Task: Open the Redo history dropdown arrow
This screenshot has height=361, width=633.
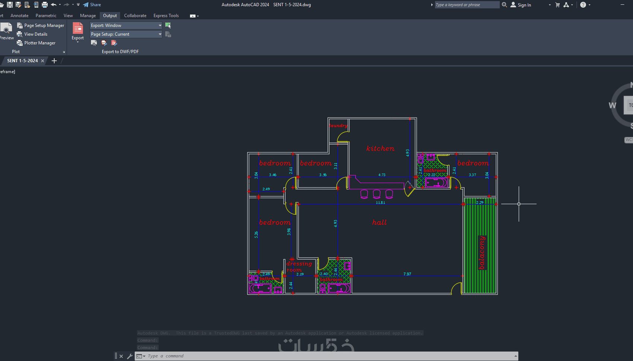Action: tap(73, 5)
